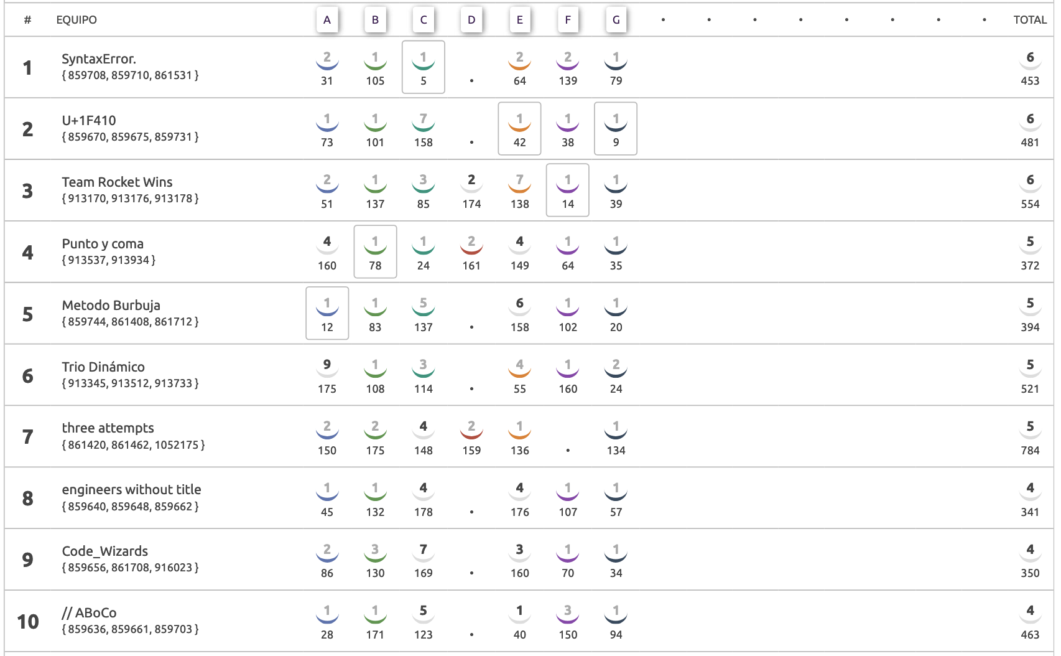Click the EQUIPO column header
Image resolution: width=1061 pixels, height=656 pixels.
[x=76, y=20]
